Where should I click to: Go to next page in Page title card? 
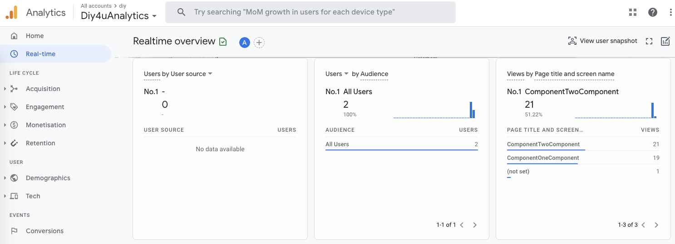coord(656,225)
